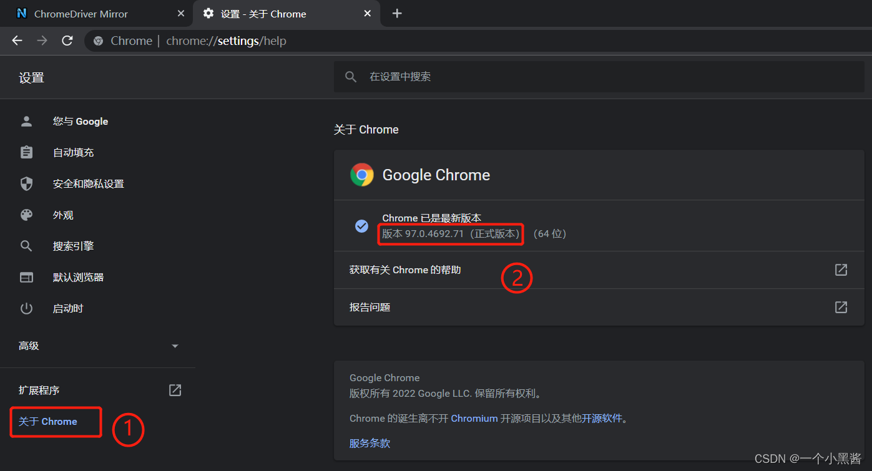Click the forward navigation arrow

click(42, 41)
